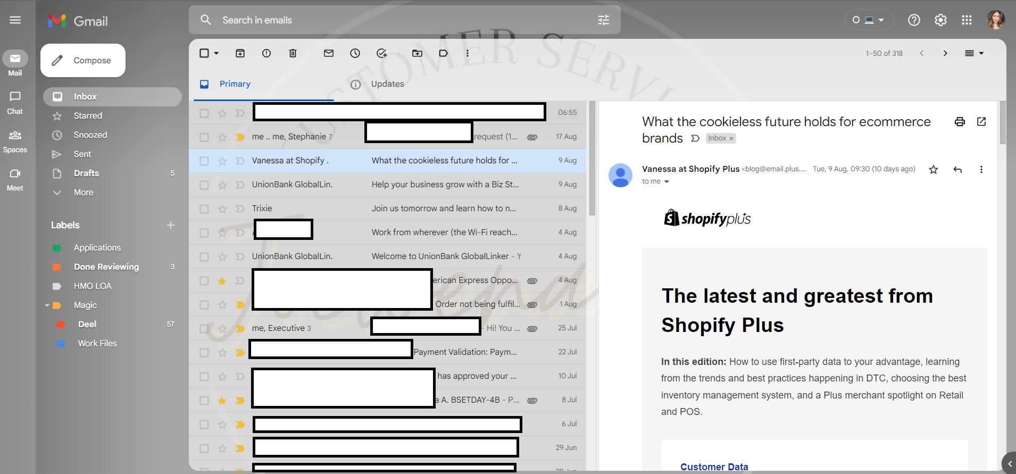Open the Drafts folder
The width and height of the screenshot is (1016, 474).
pos(112,173)
